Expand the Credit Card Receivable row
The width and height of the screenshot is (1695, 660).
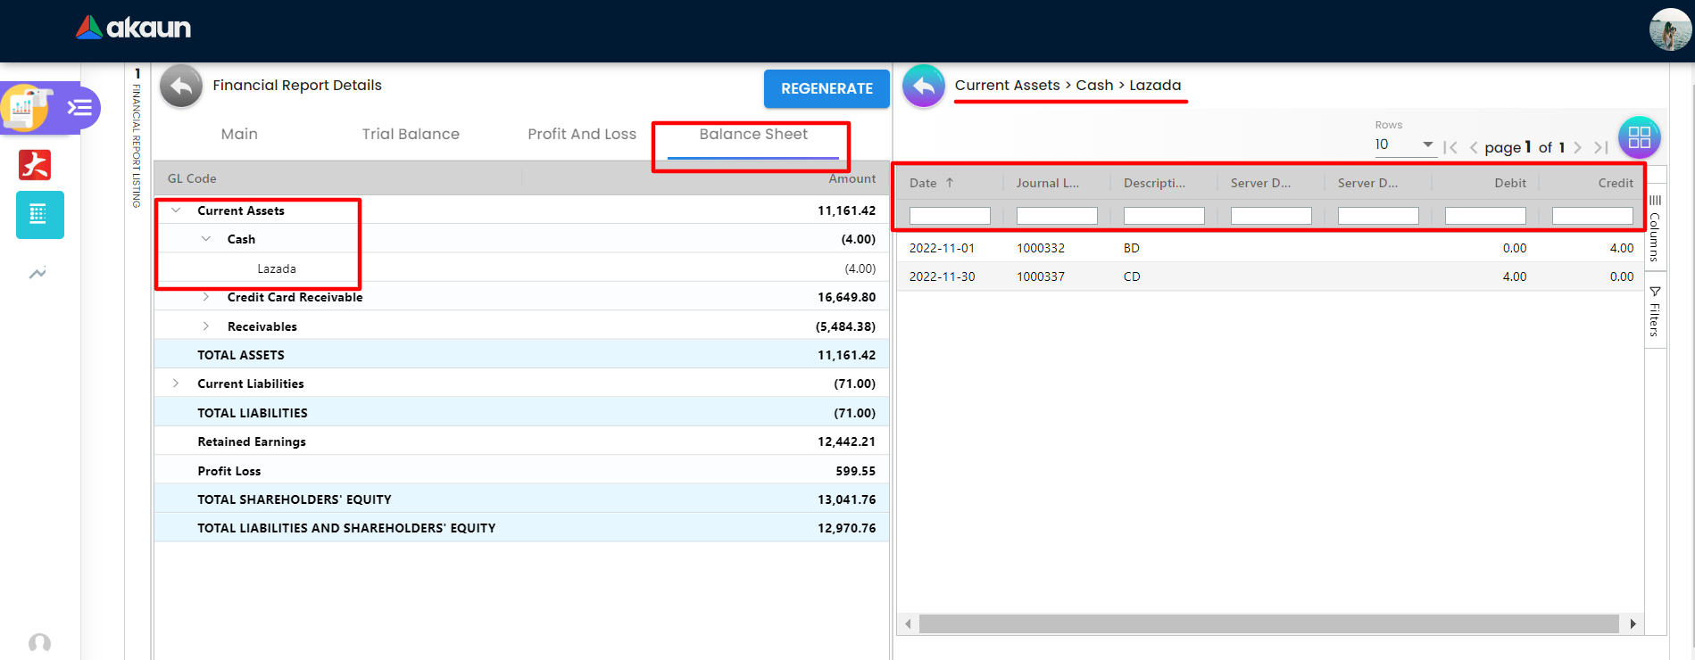tap(206, 297)
